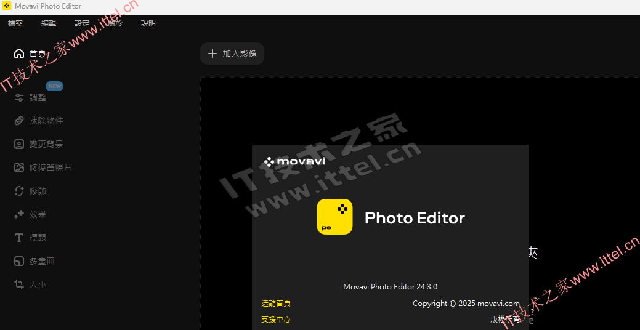Viewport: 640px width, 330px height.
Task: Click the NEW badge above 調整
Action: tap(54, 86)
